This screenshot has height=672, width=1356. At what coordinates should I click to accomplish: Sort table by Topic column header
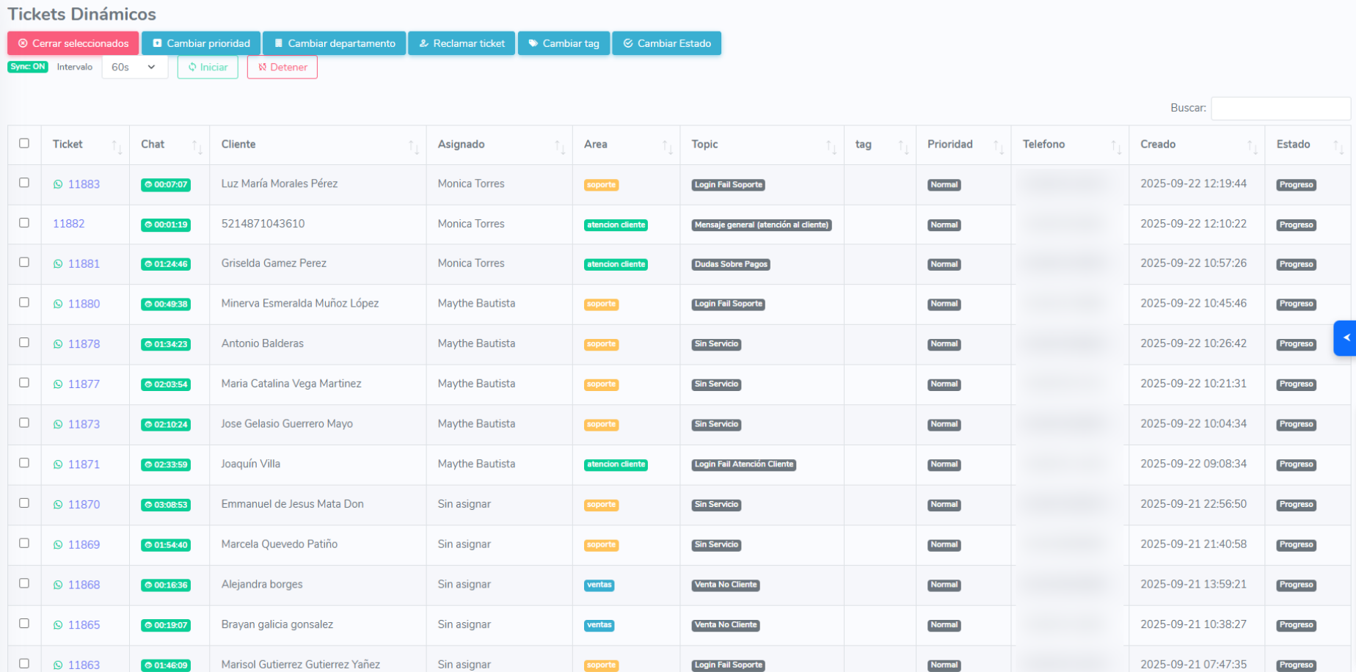[704, 145]
